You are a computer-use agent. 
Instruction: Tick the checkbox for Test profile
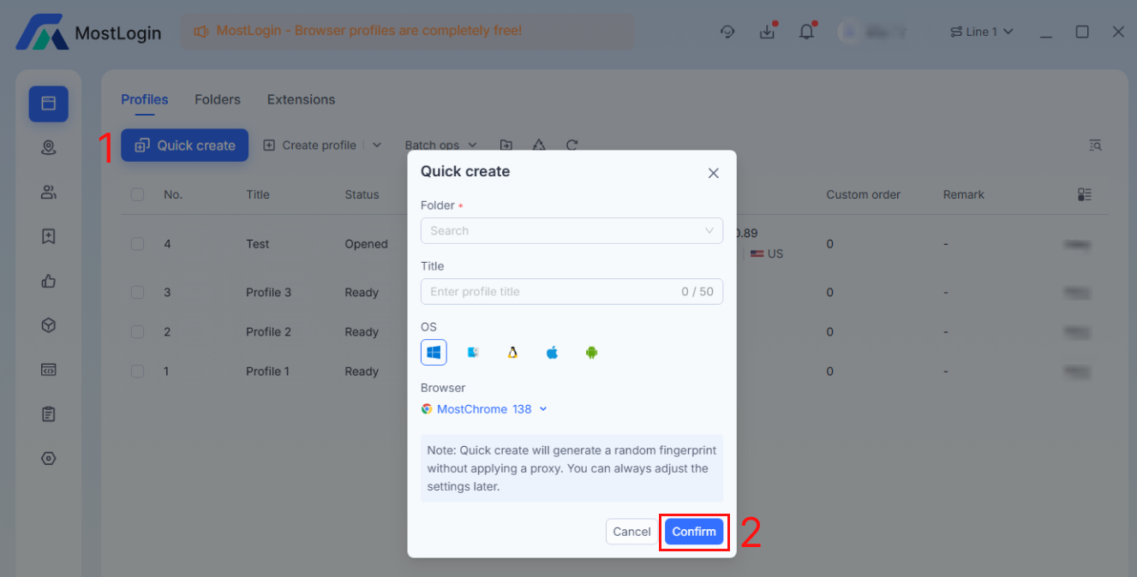[x=137, y=244]
